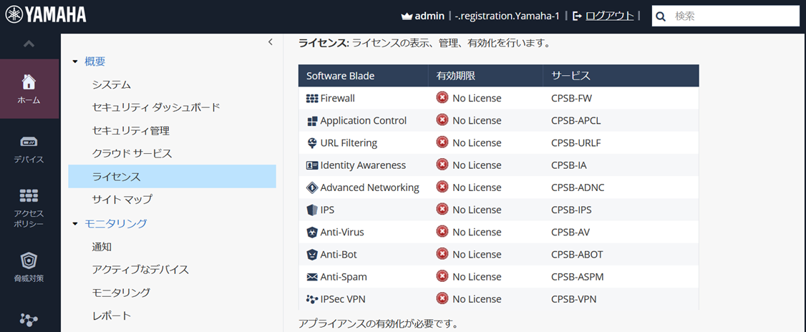This screenshot has height=332, width=806.
Task: Open アクティブなデバイス monitoring page
Action: click(140, 269)
